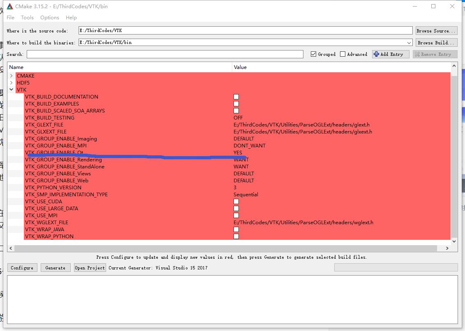The height and width of the screenshot is (331, 465).
Task: Toggle VTK_BUILD_SCALED_SOA_ARRAYS checkbox
Action: (236, 110)
